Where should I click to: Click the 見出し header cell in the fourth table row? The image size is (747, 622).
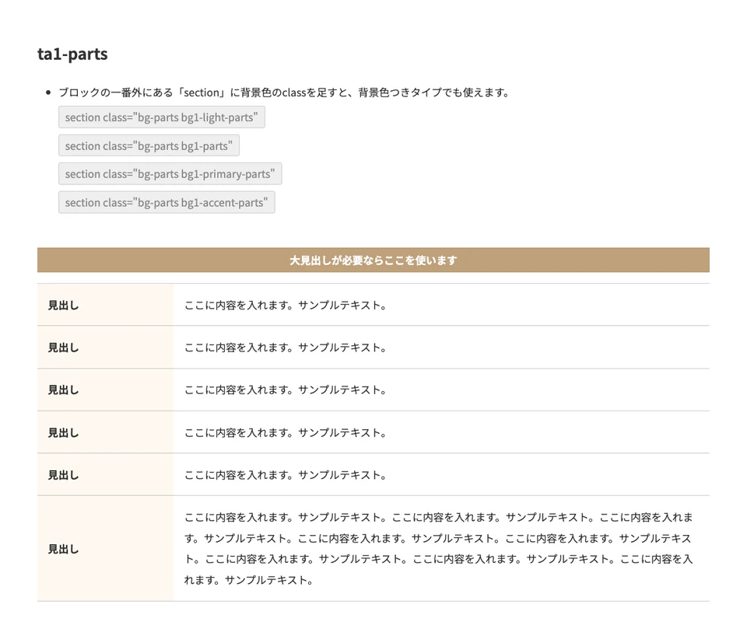64,432
